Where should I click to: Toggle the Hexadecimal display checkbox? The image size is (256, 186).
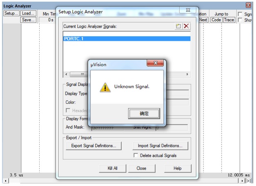click(x=68, y=110)
